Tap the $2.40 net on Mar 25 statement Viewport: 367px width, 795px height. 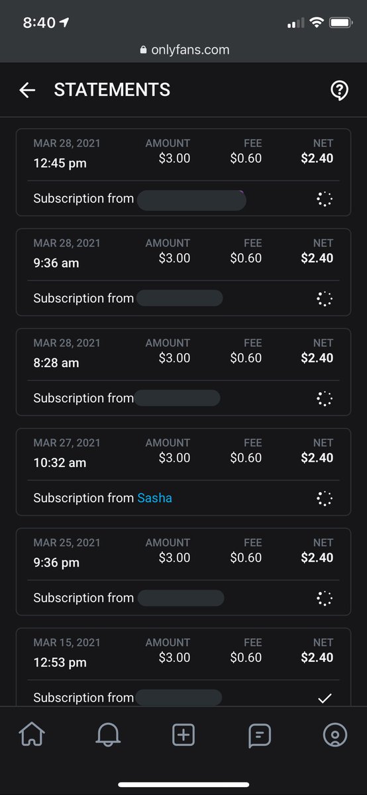point(317,557)
